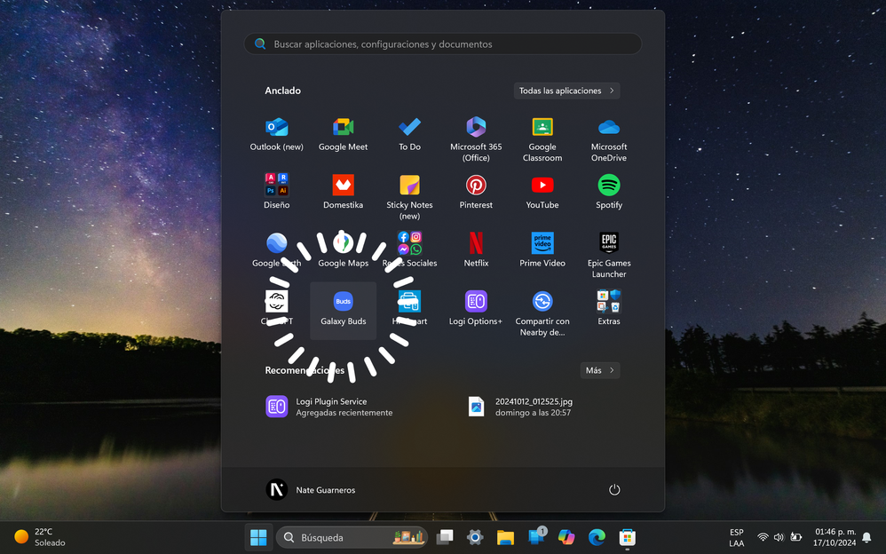This screenshot has width=886, height=554.
Task: Click the Búsqueda taskbar search box
Action: click(352, 537)
